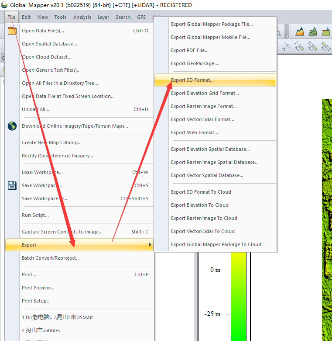Open the GPS menu
Screen dimensions: 332x341
tap(141, 17)
